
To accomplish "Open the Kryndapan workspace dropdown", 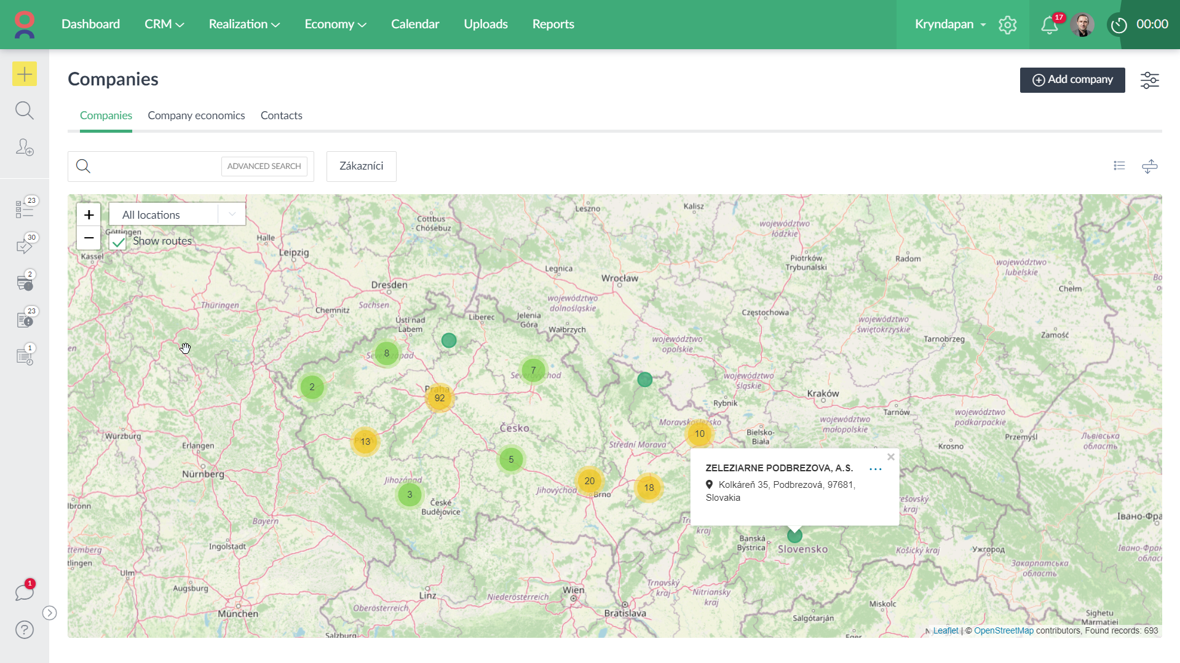I will [950, 25].
